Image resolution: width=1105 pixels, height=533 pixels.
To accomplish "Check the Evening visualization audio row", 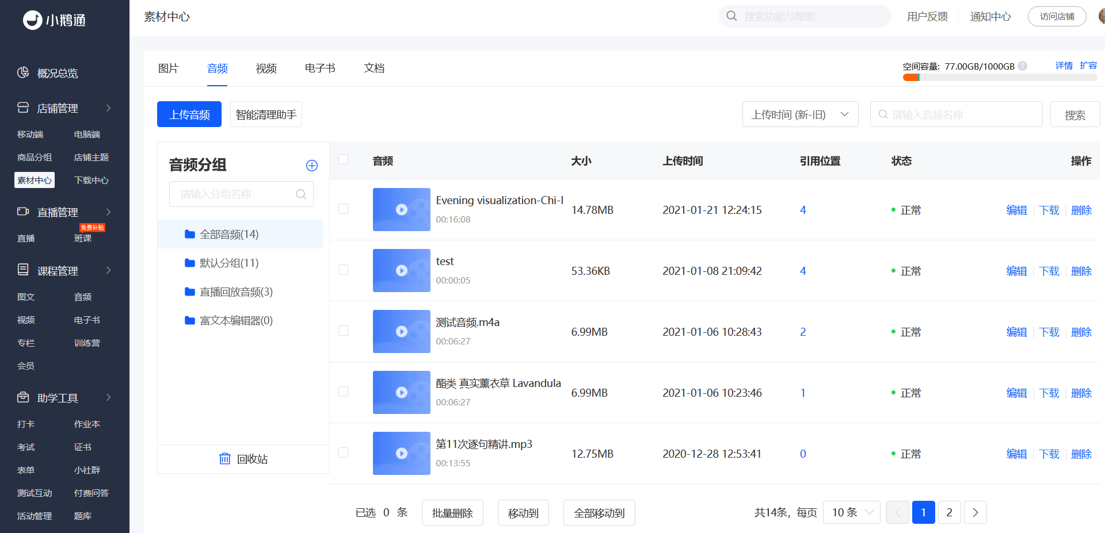I will [344, 209].
